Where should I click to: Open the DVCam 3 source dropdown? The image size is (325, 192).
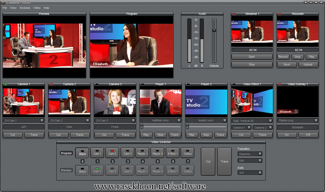point(133,120)
